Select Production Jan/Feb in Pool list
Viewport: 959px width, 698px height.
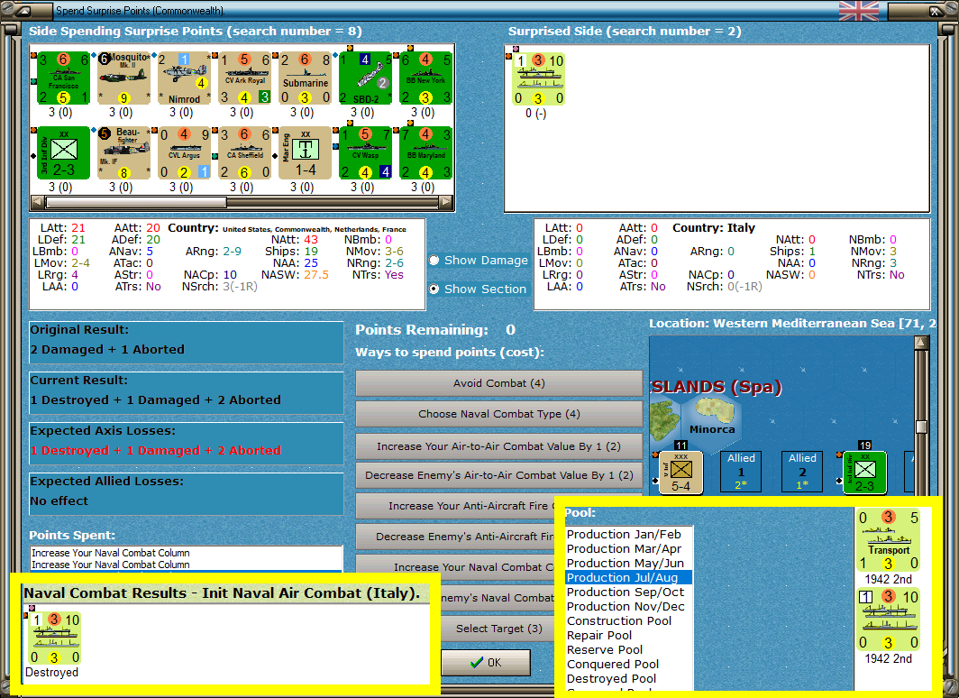coord(629,534)
